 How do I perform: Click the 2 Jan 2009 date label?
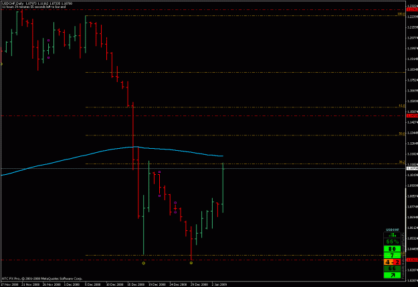219,284
